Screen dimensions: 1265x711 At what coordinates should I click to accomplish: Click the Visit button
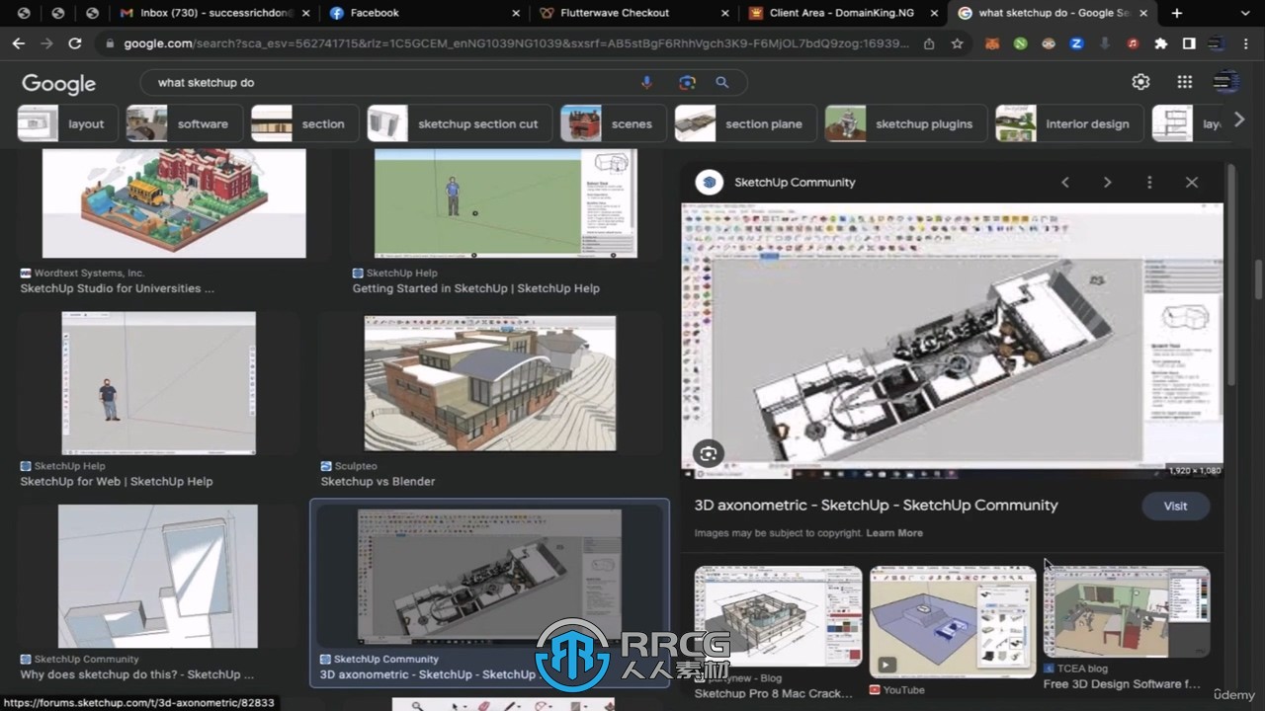click(1175, 506)
